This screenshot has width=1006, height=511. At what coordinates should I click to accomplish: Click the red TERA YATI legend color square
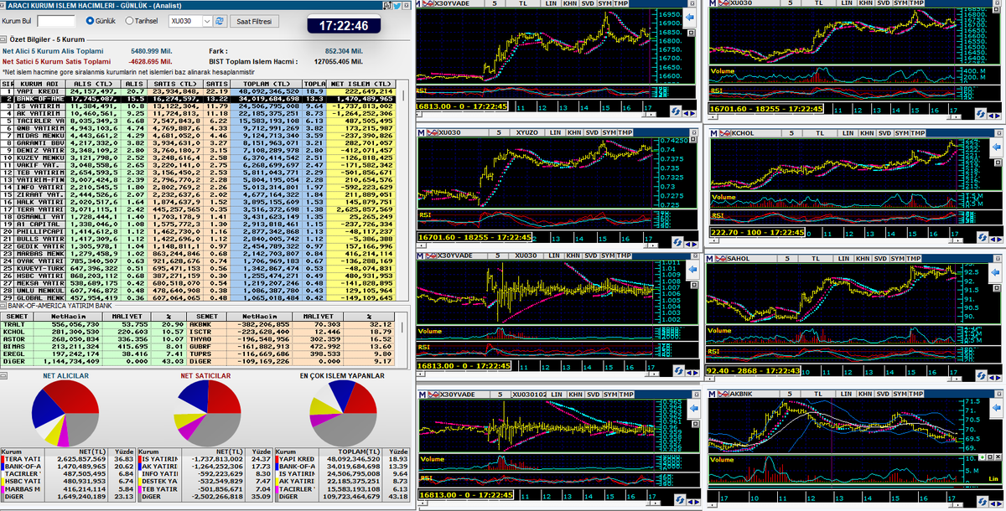click(3, 459)
